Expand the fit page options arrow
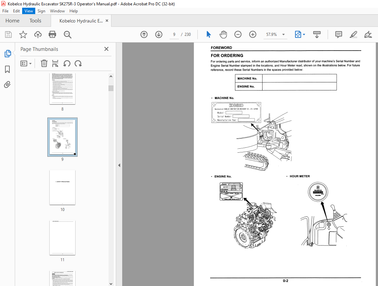The image size is (378, 286). click(x=304, y=34)
